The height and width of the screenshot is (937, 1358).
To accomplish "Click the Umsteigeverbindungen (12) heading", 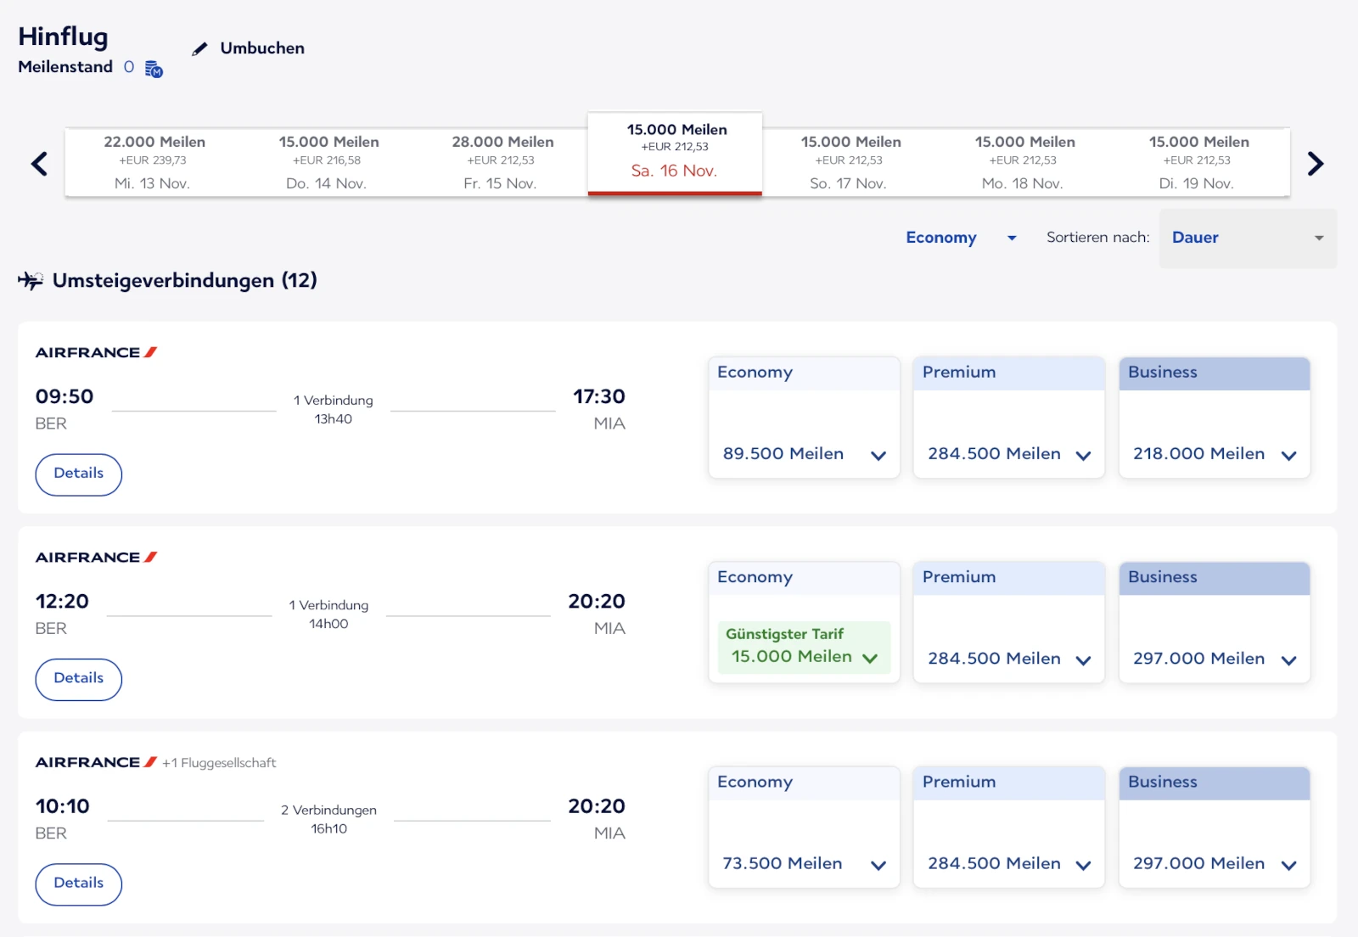I will tap(185, 281).
